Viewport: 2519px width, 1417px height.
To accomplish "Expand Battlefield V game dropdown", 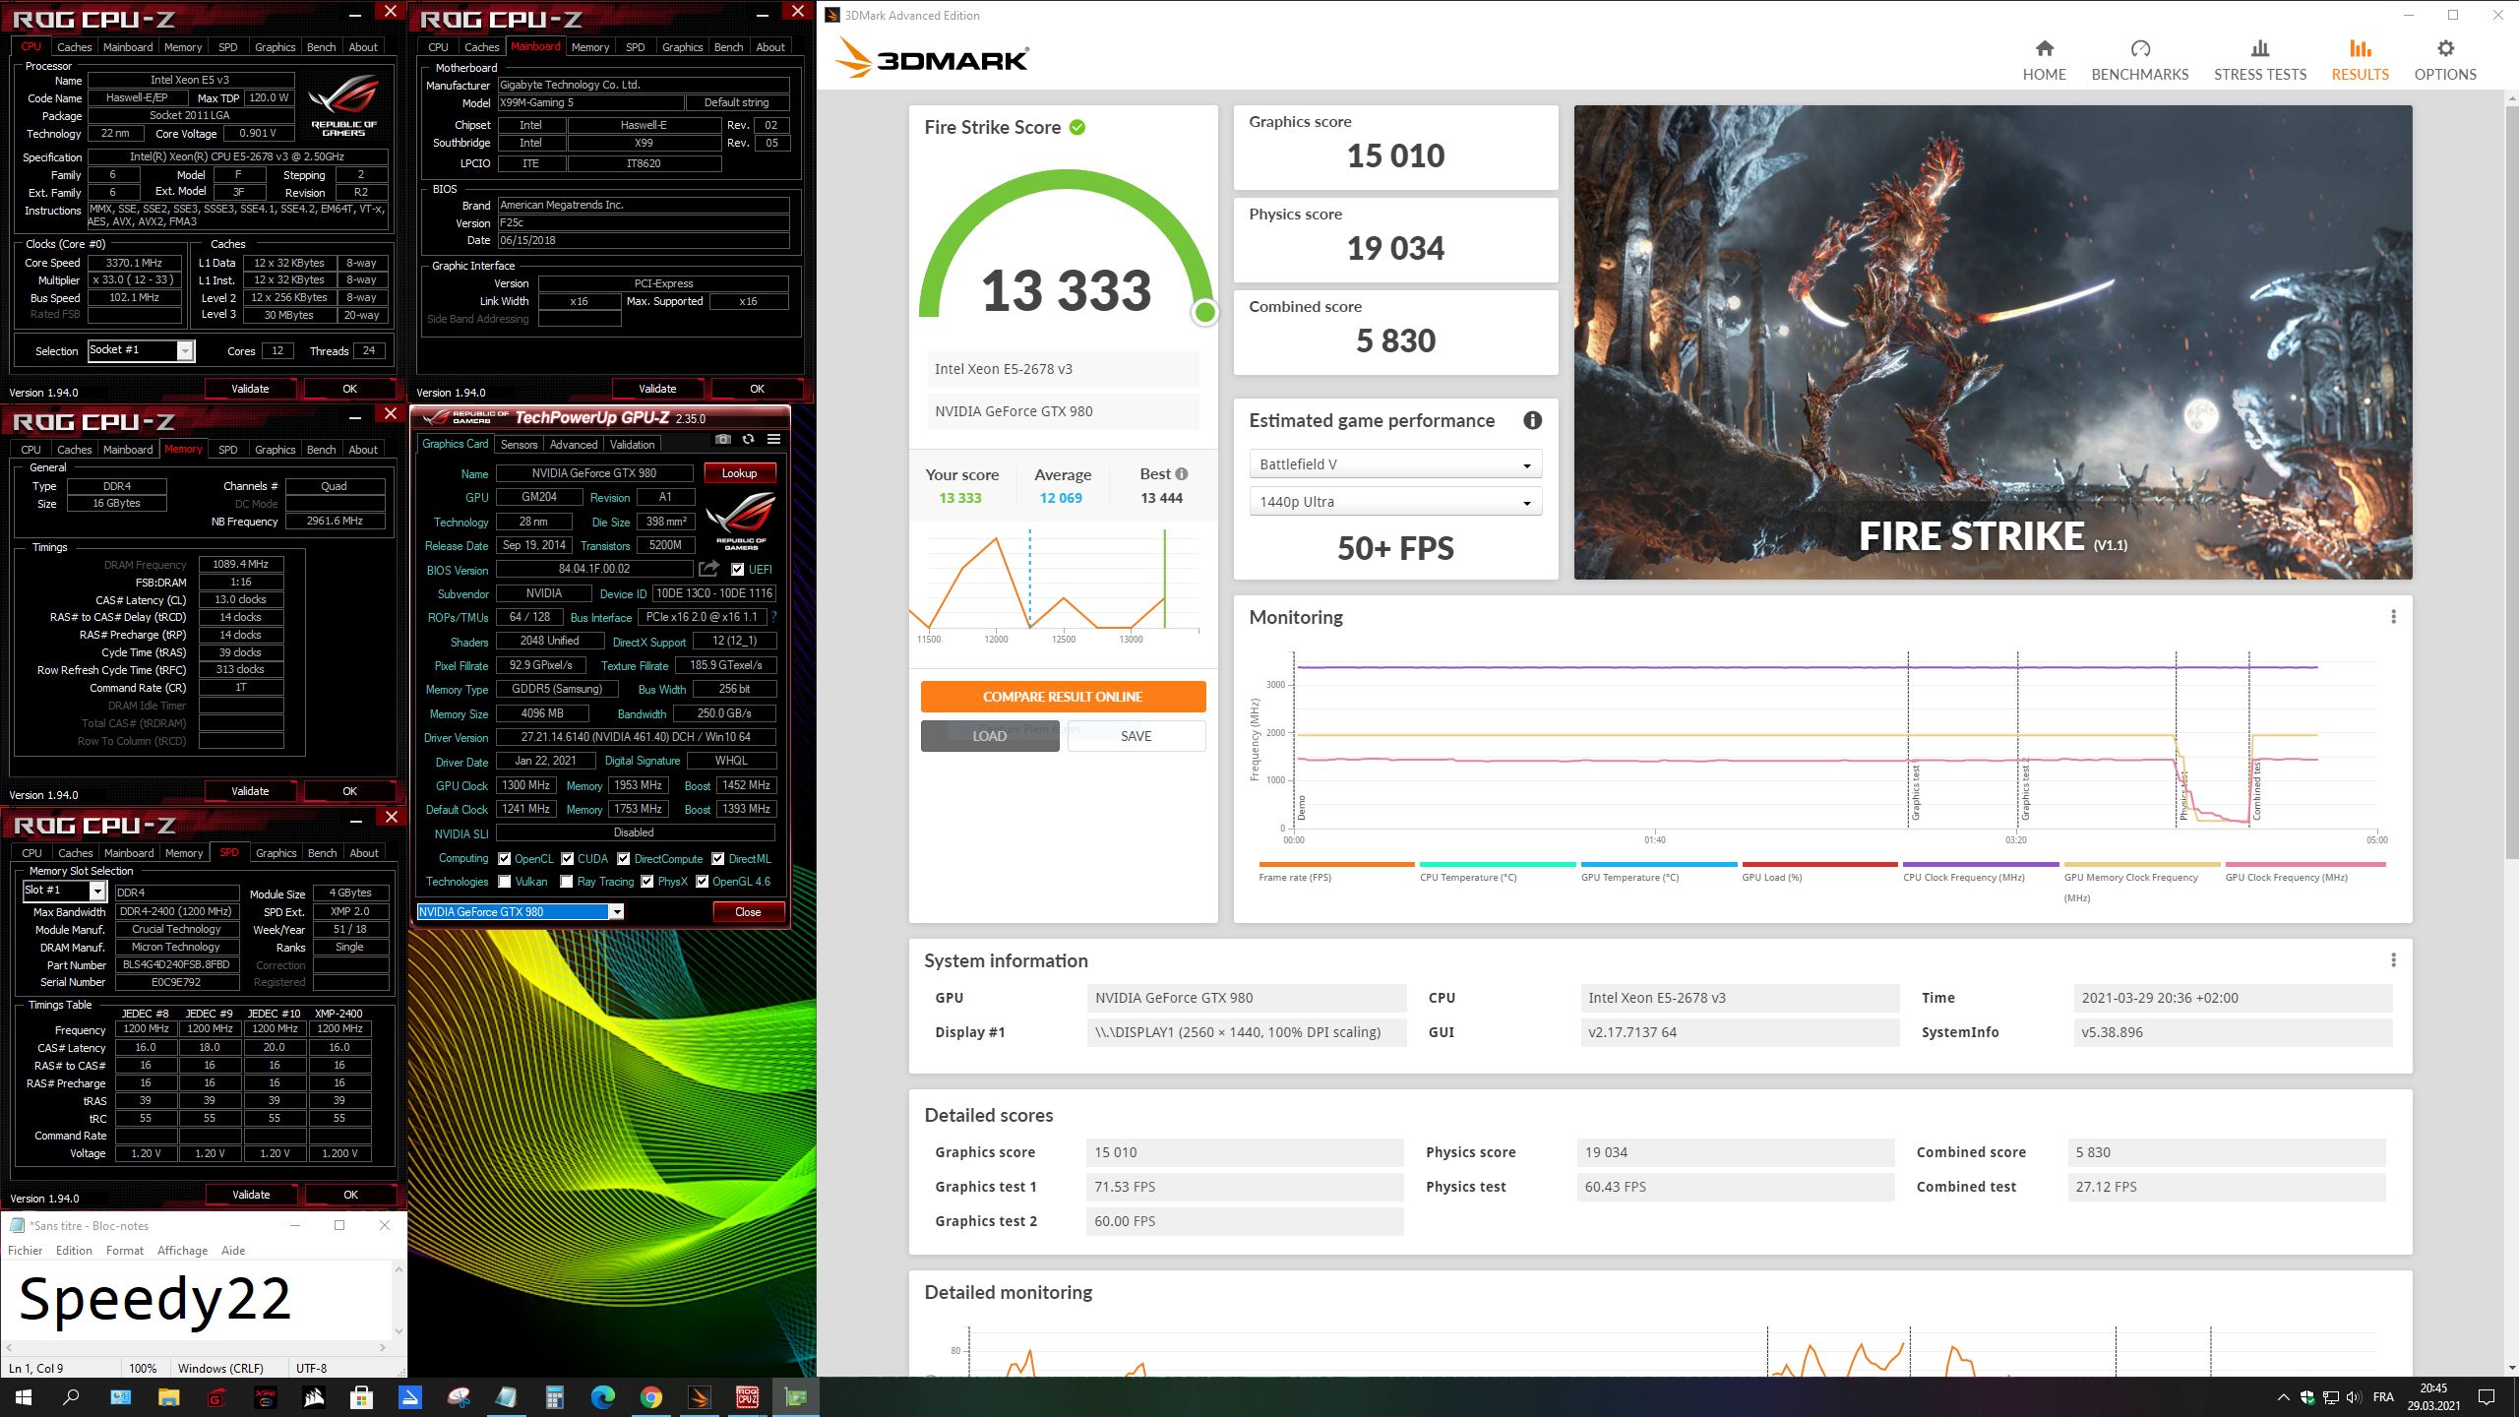I will click(x=1394, y=464).
